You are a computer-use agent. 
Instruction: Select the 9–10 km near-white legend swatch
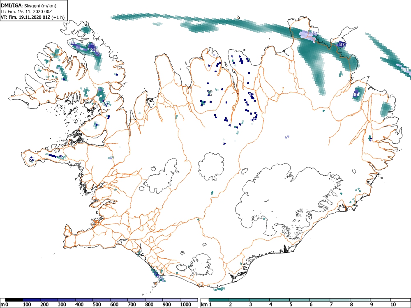pyautogui.click(x=380, y=300)
